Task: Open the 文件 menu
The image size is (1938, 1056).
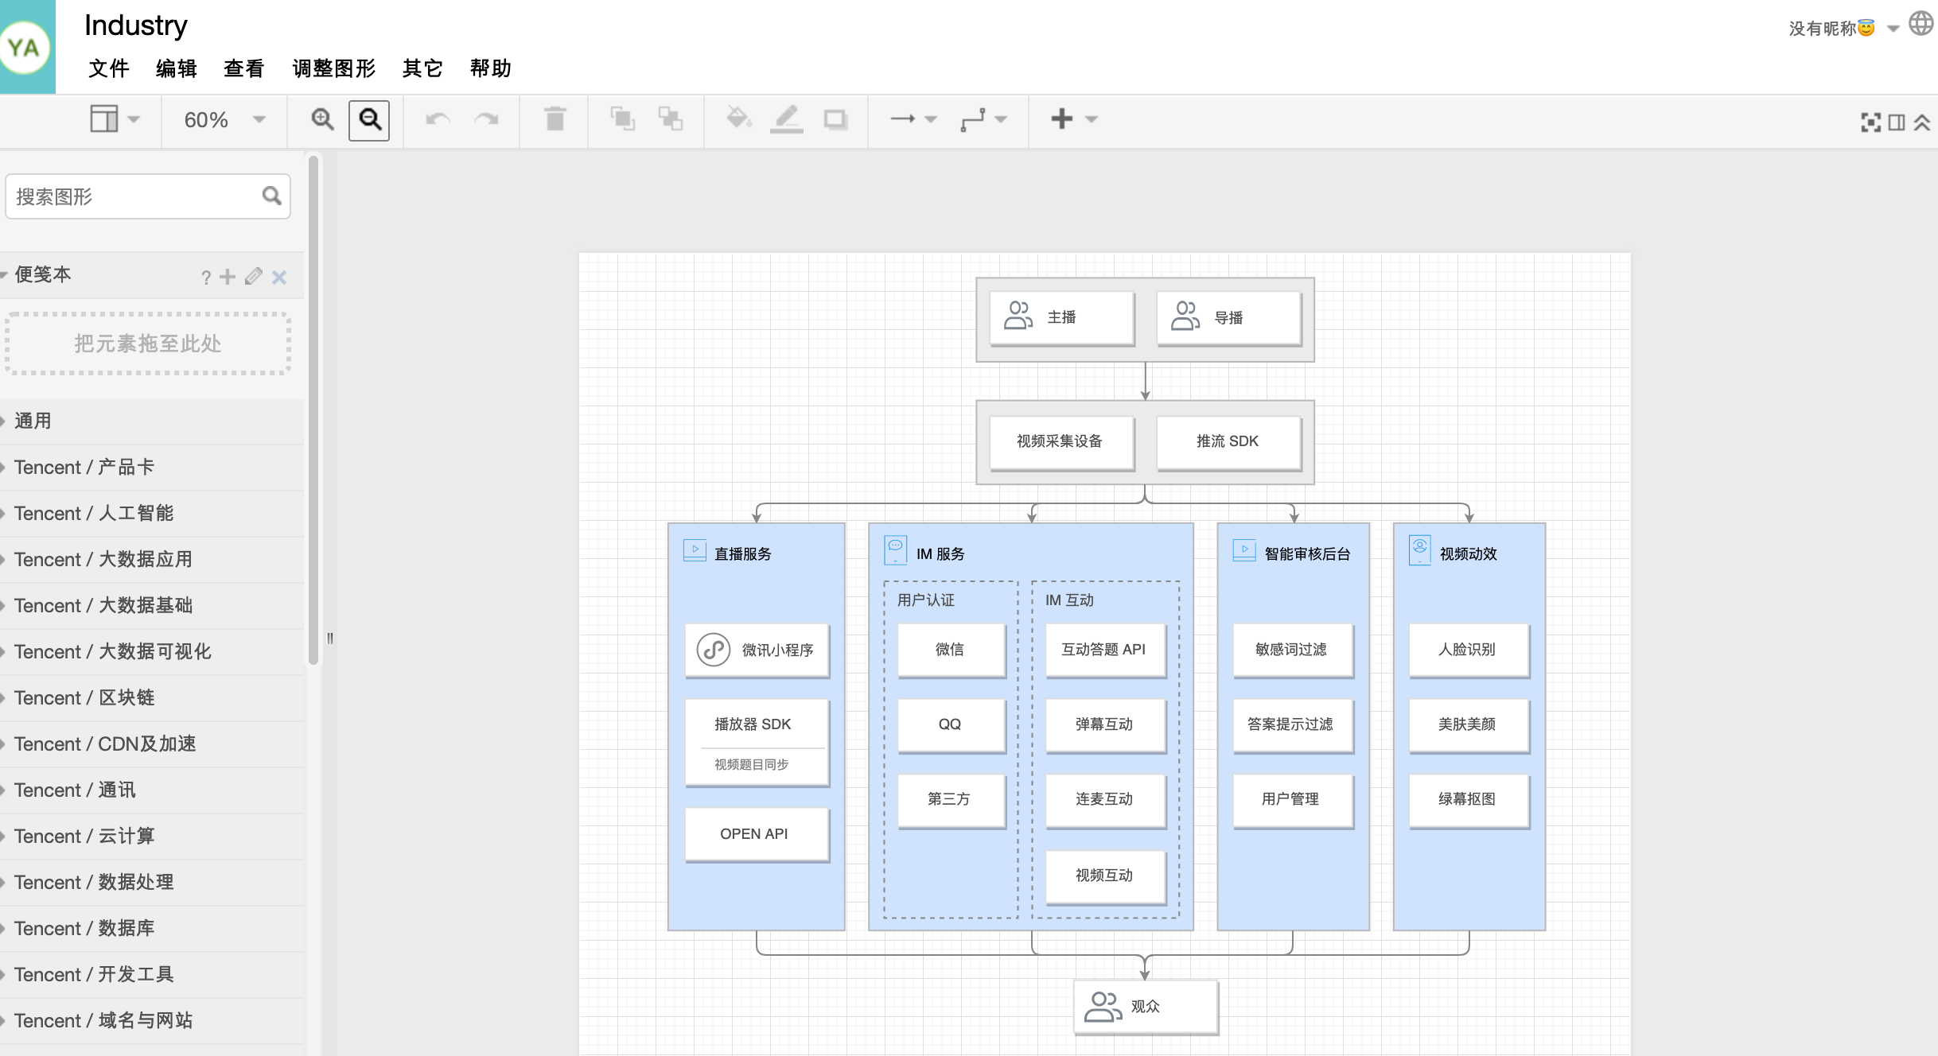Action: (x=109, y=68)
